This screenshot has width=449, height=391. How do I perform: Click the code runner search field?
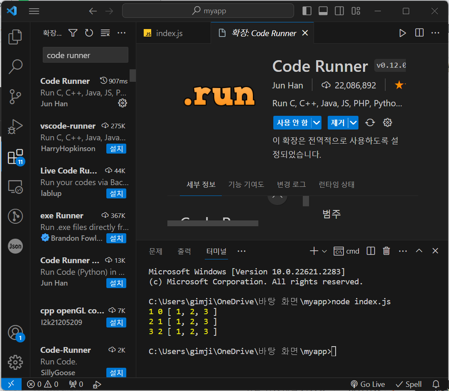click(x=85, y=55)
